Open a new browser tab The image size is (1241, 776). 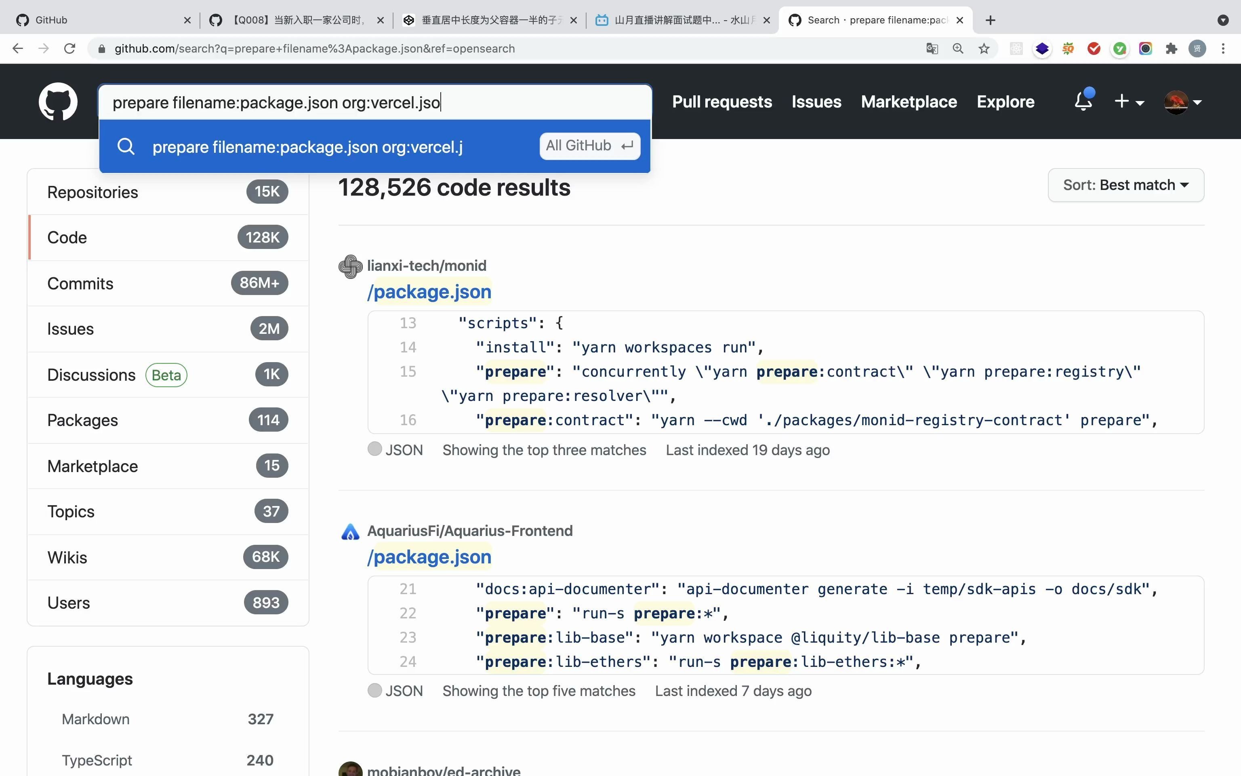pyautogui.click(x=990, y=20)
